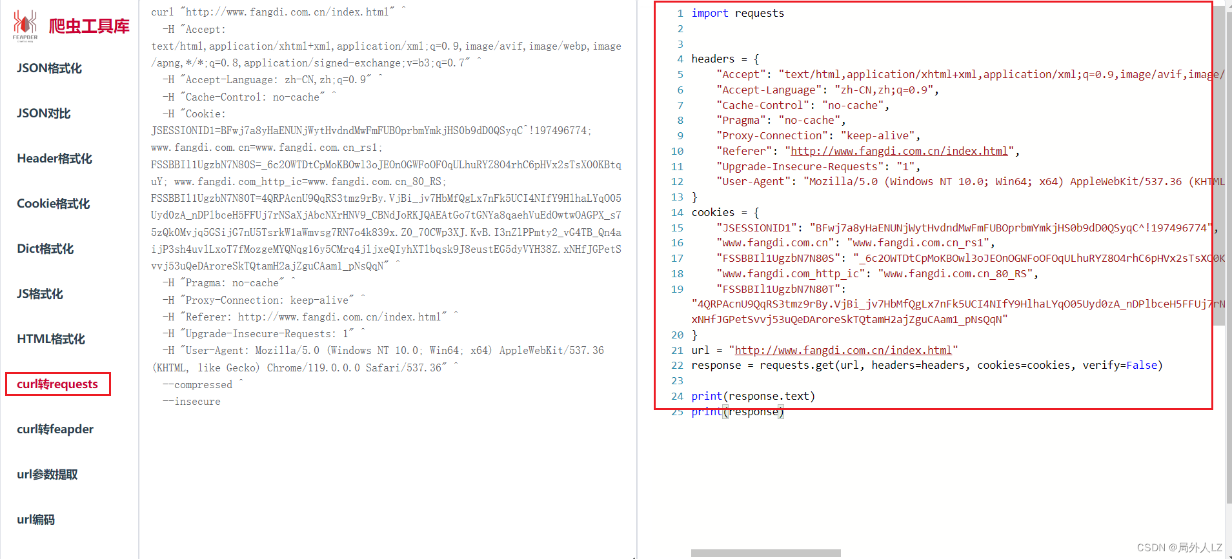This screenshot has width=1232, height=559.
Task: Click 'import requests' on line 1
Action: click(x=738, y=13)
